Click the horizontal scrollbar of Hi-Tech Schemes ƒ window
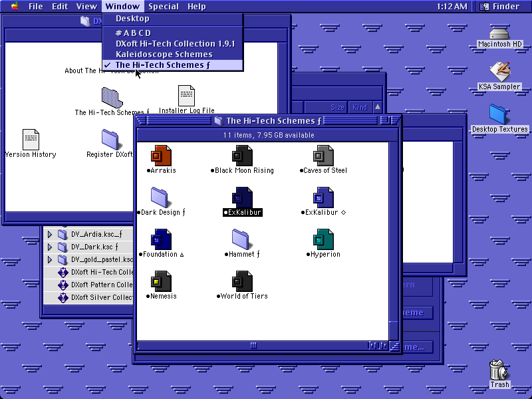 coord(263,346)
